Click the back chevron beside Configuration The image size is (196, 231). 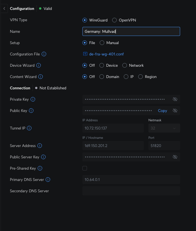click(4, 9)
